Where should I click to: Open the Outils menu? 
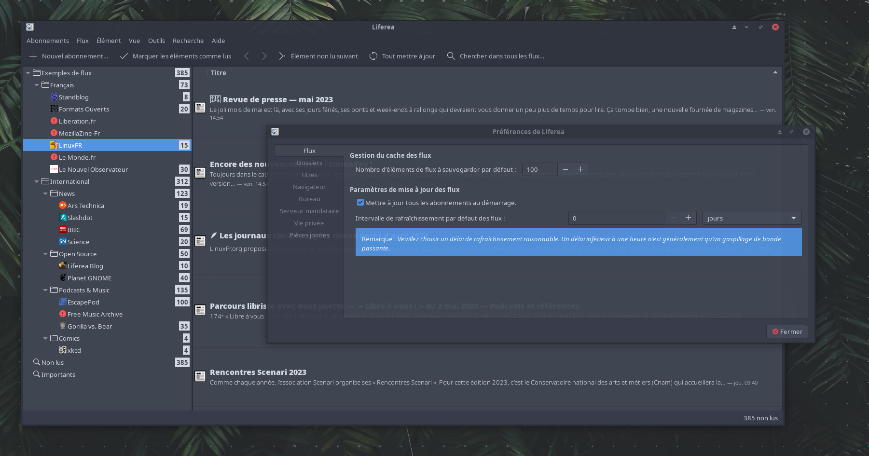click(156, 41)
